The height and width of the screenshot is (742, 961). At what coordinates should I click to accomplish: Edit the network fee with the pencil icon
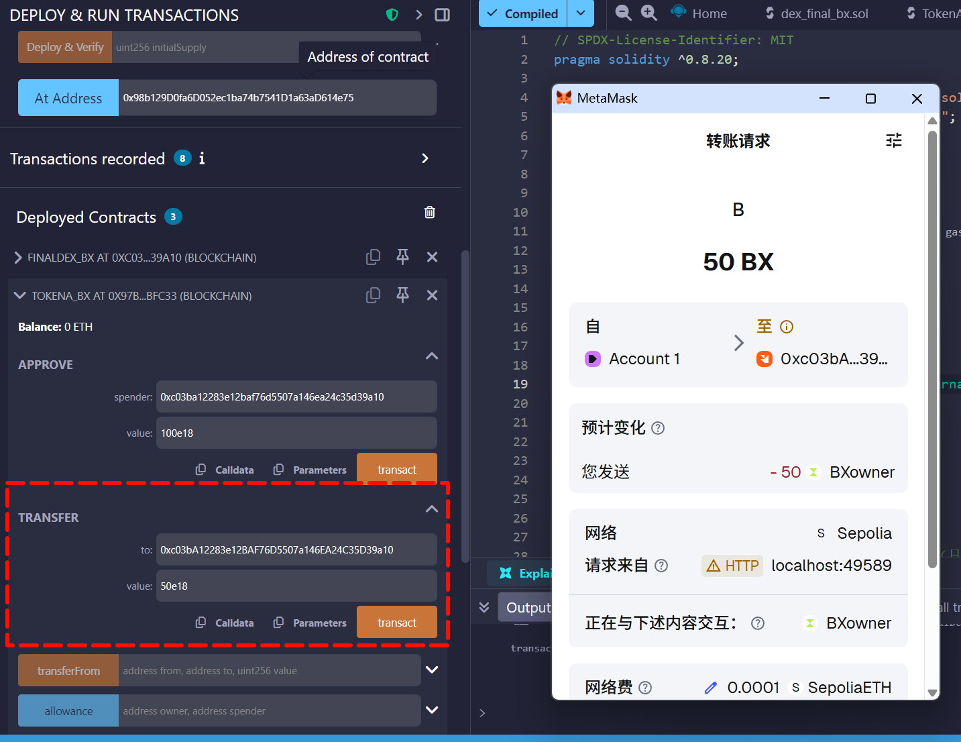[711, 688]
